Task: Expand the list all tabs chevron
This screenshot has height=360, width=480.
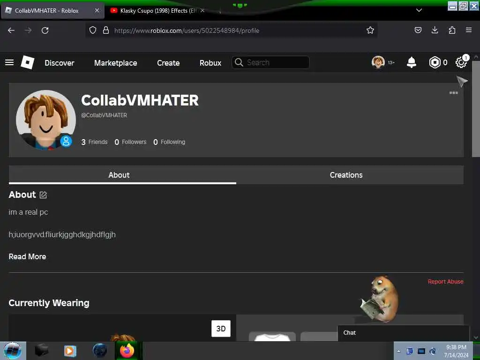Action: [419, 10]
